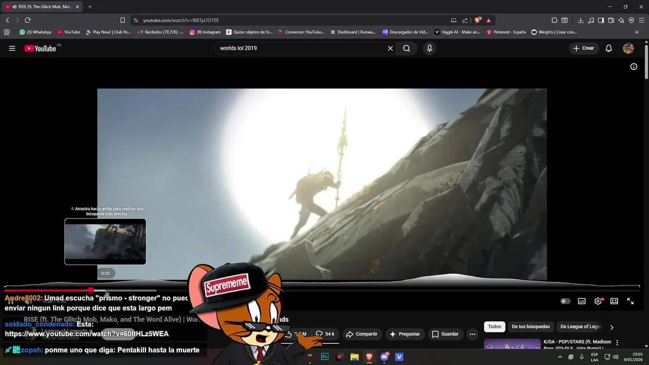The height and width of the screenshot is (365, 649).
Task: Open Photoshop from taskbar
Action: pos(325,357)
